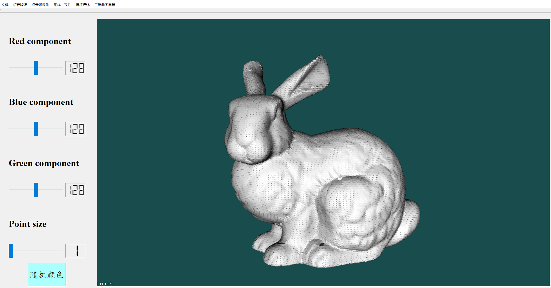
Task: Click the Green component LCD value 128
Action: 75,190
